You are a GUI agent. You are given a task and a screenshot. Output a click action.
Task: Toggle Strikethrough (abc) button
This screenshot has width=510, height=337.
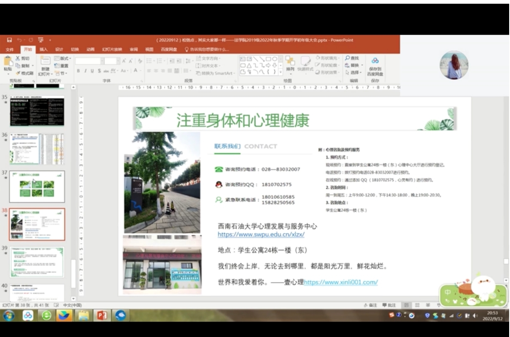[106, 71]
